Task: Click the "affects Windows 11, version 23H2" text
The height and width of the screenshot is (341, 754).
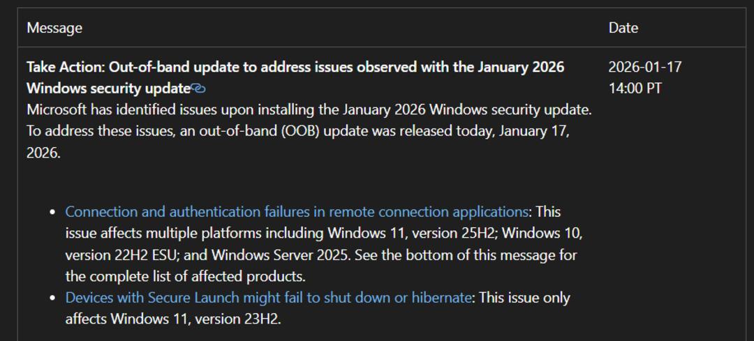Action: 173,319
